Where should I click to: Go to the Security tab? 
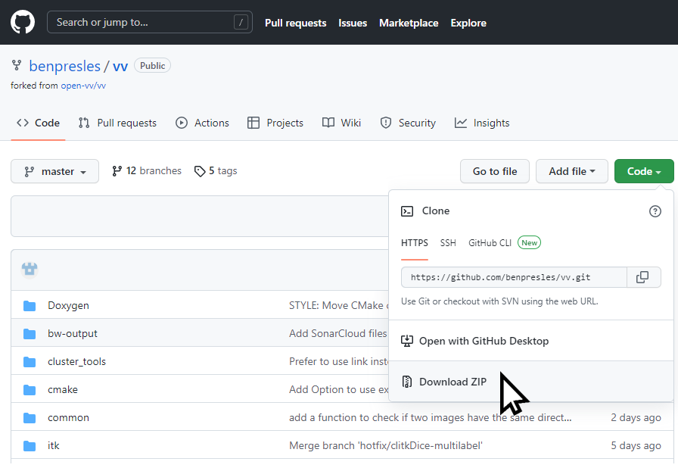click(x=408, y=123)
